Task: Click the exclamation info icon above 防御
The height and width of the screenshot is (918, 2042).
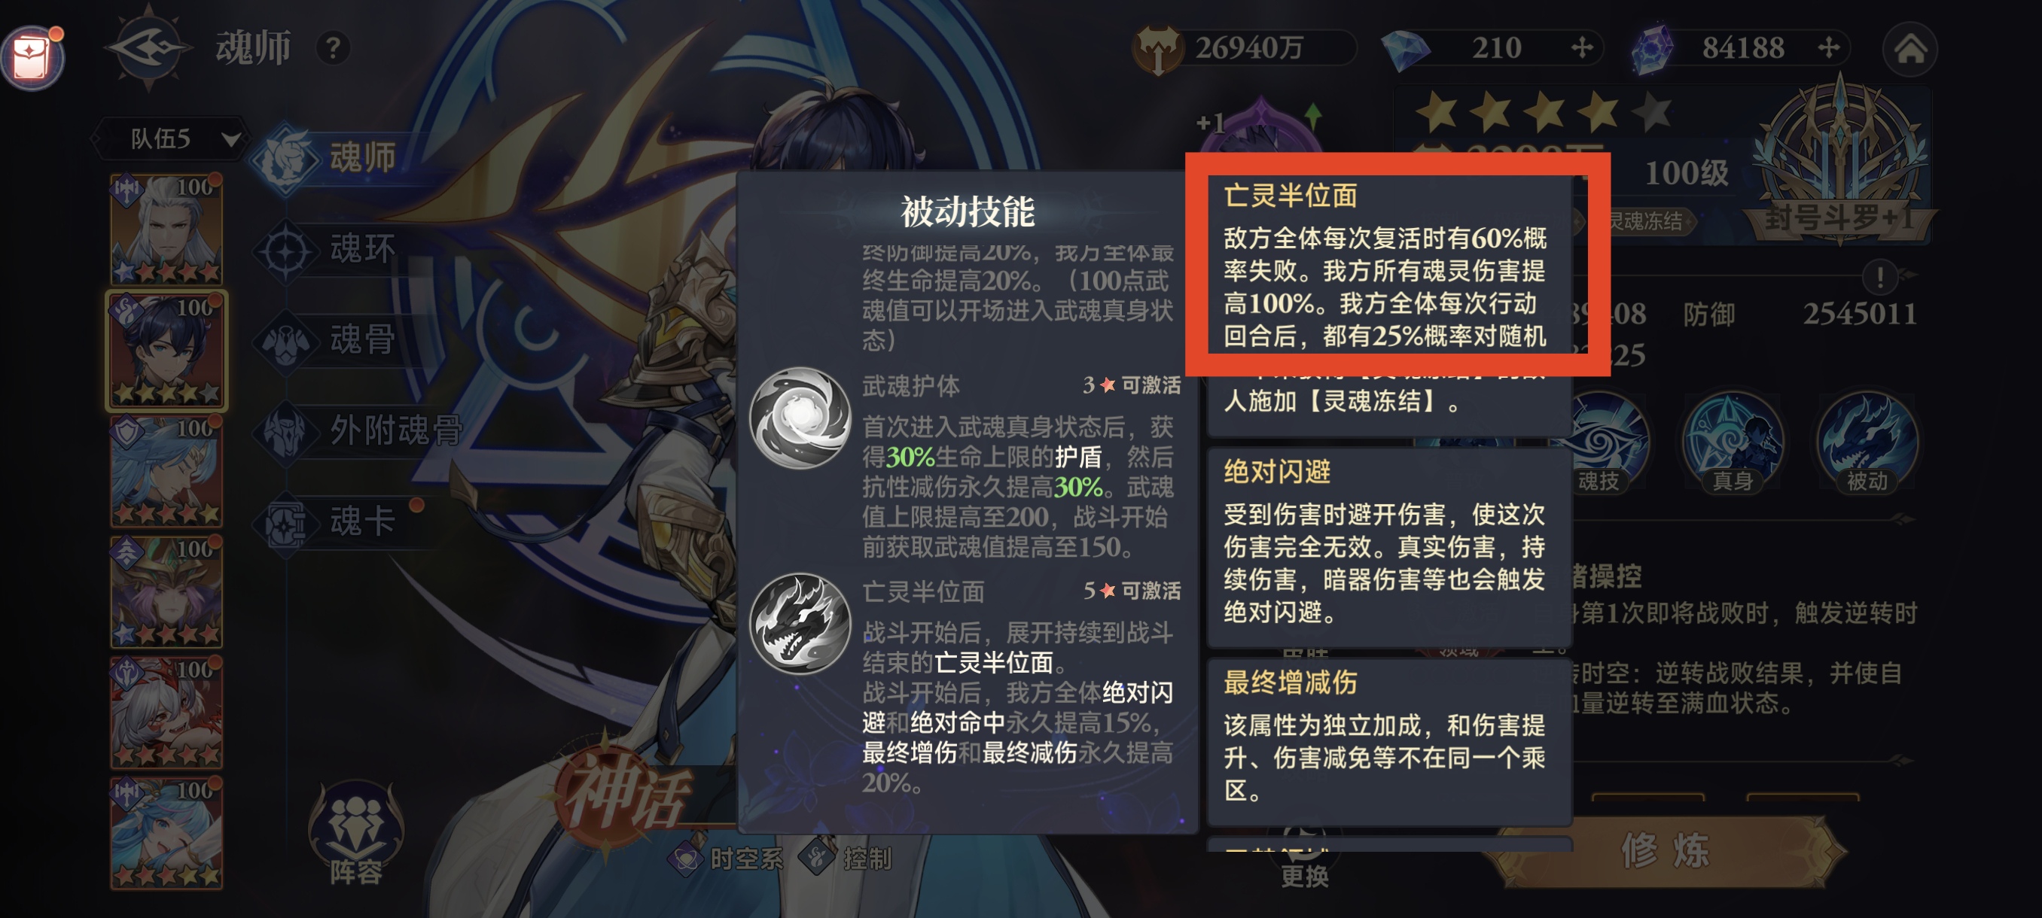Action: 1879,277
